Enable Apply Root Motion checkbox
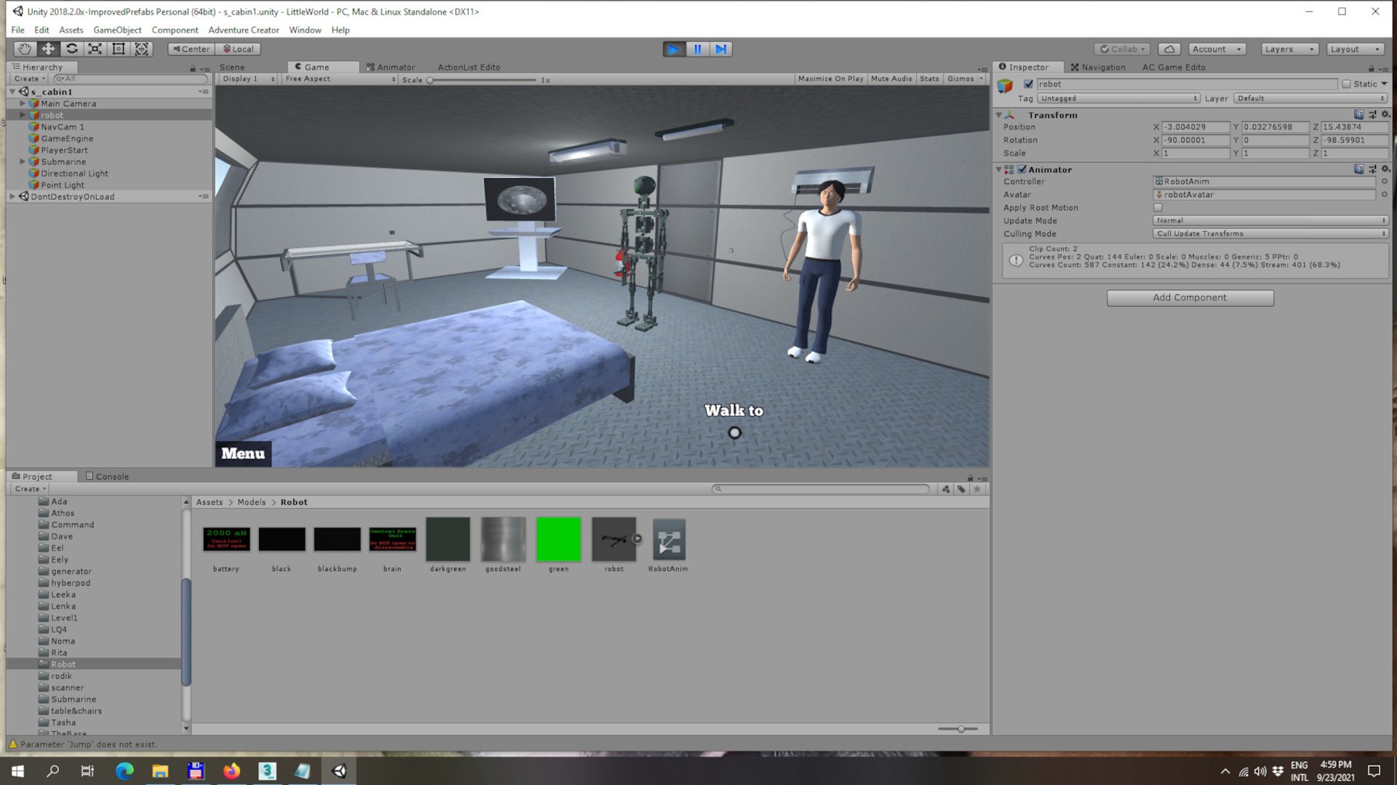Viewport: 1397px width, 785px height. pos(1158,208)
